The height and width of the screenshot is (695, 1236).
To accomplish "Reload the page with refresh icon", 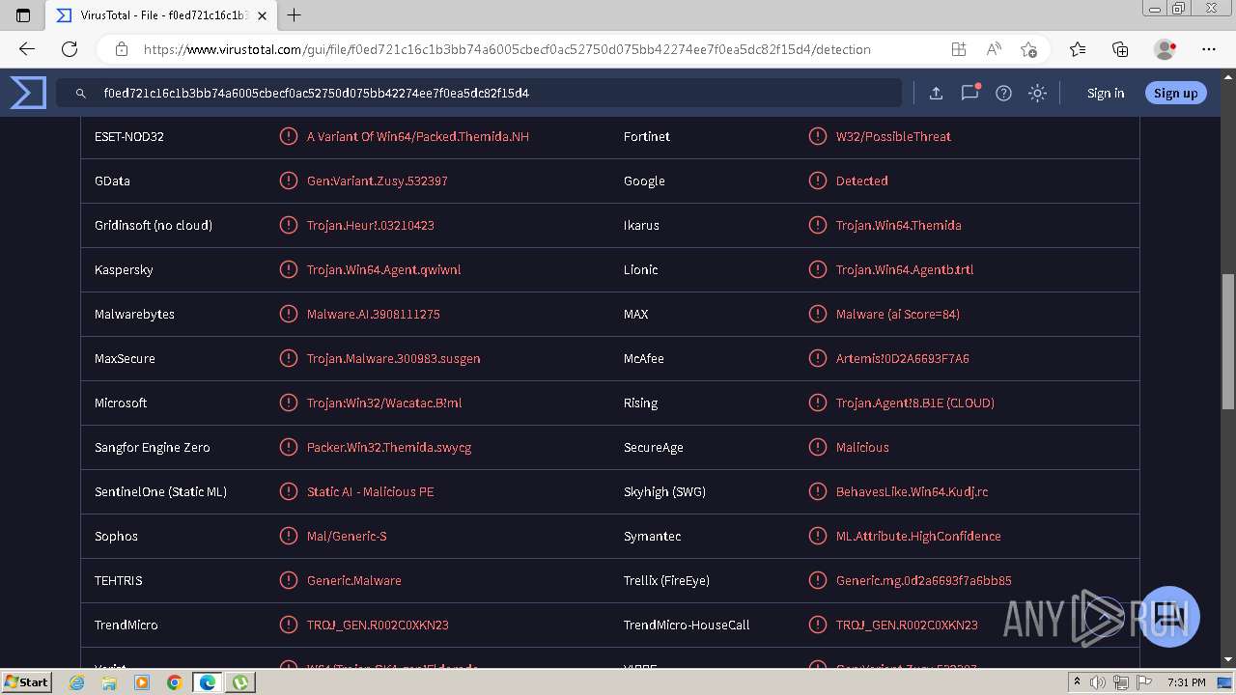I will (x=70, y=49).
